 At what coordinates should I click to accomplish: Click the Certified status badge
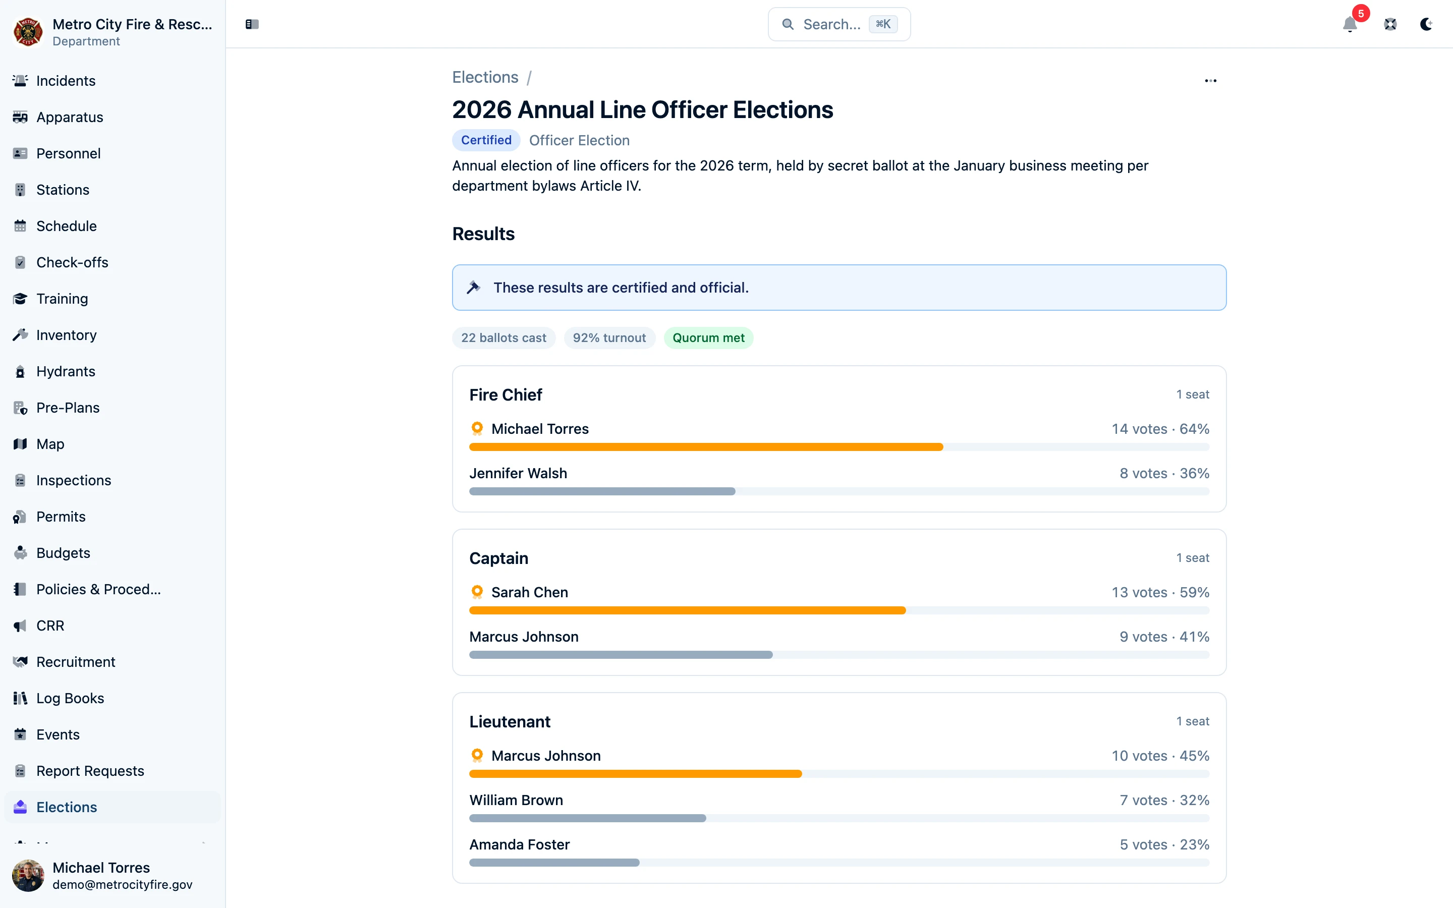486,140
